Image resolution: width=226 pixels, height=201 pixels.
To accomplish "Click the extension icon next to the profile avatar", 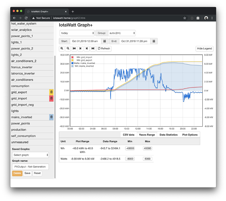I will pyautogui.click(x=198, y=18).
